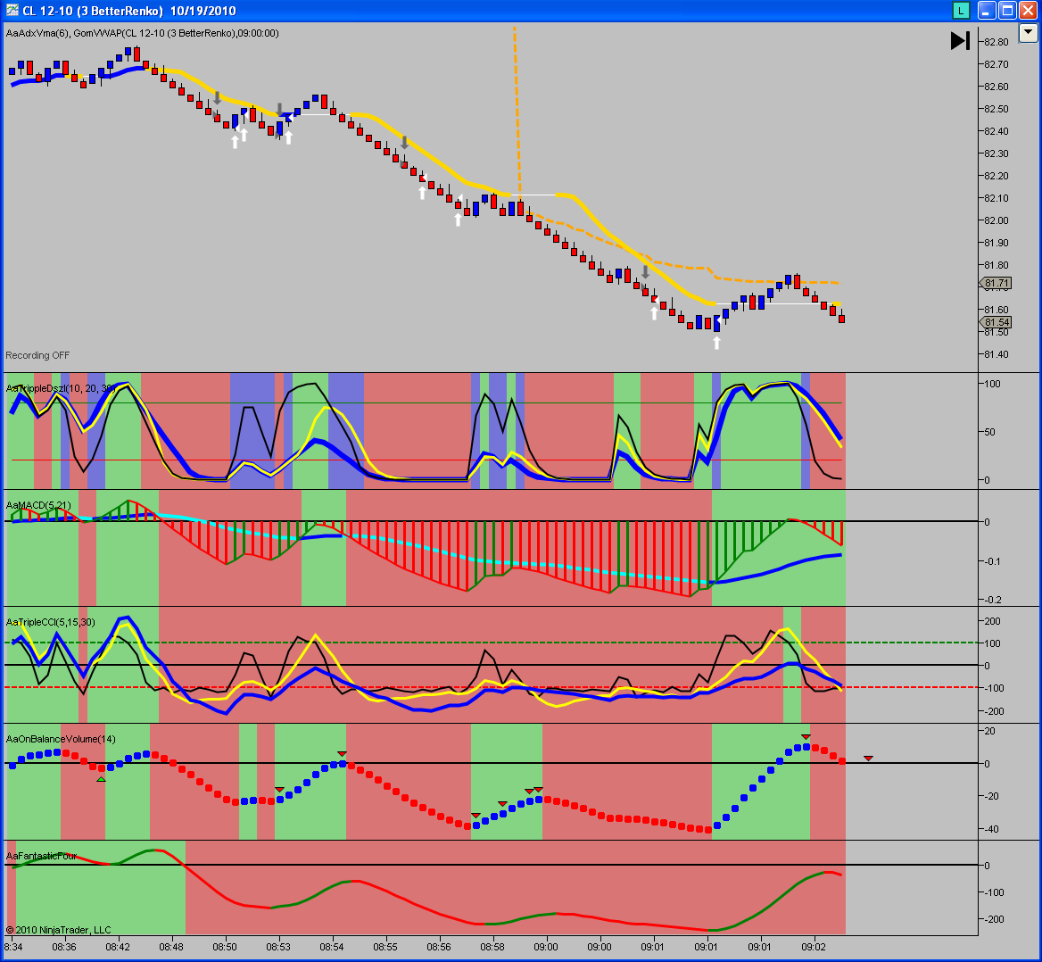Image resolution: width=1042 pixels, height=962 pixels.
Task: Click the green L link button
Action: [960, 11]
